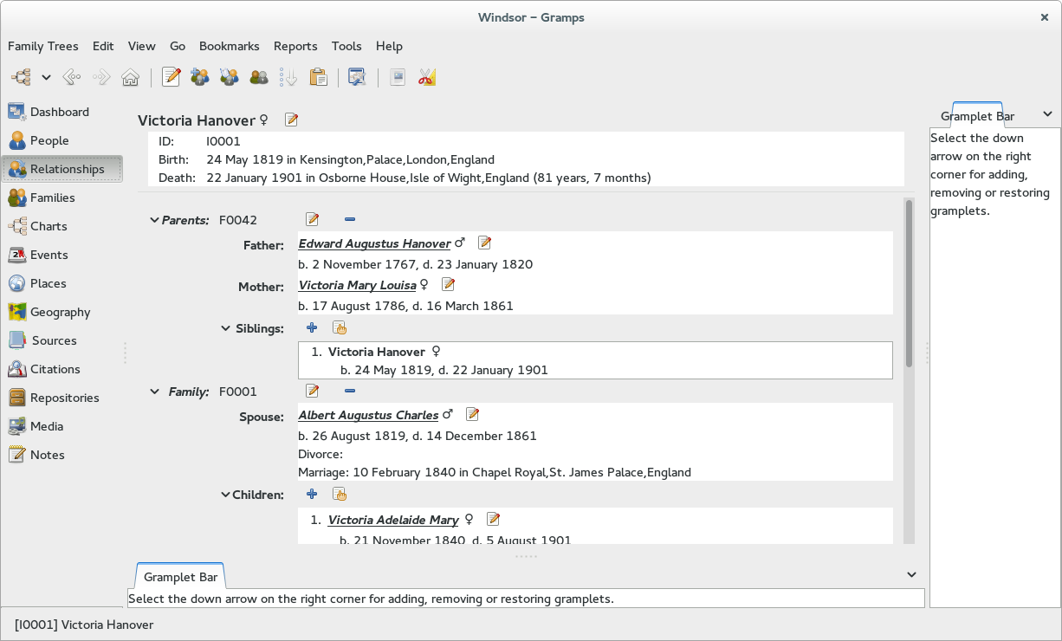Open the Places view

(x=62, y=283)
